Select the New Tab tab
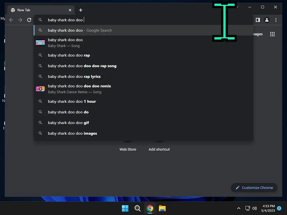 click(41, 10)
